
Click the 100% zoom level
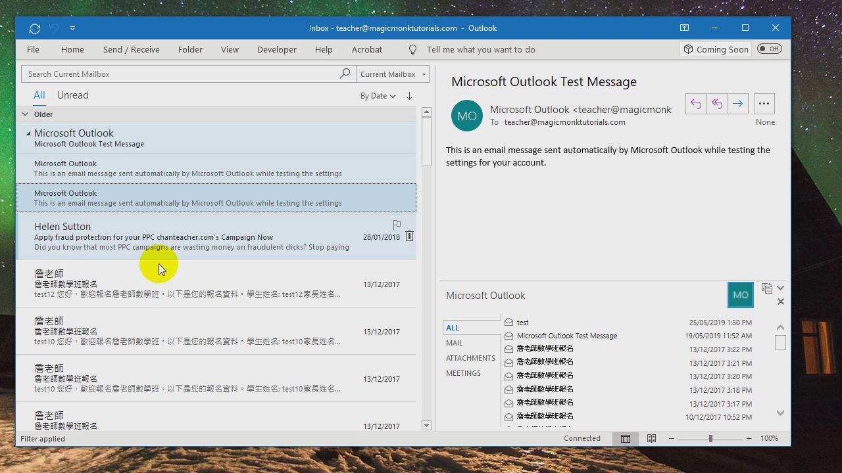click(769, 438)
